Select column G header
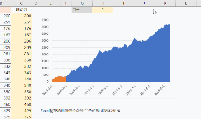The height and width of the screenshot is (119, 201). pos(82,3)
